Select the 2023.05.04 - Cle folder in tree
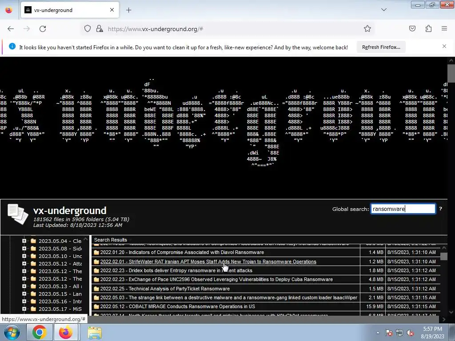This screenshot has height=341, width=455. 60,241
